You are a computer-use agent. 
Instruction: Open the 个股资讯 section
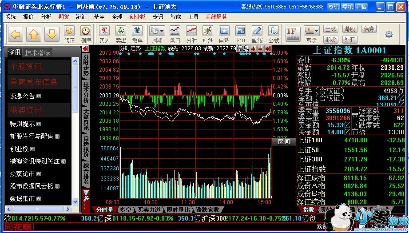pos(39,67)
